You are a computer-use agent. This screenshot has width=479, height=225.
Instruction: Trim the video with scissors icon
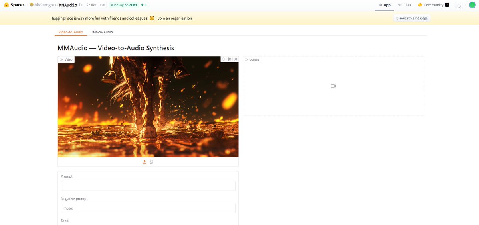(x=230, y=59)
